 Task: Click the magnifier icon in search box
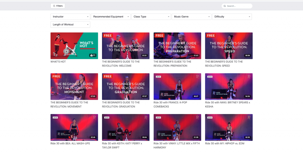(x=225, y=6)
